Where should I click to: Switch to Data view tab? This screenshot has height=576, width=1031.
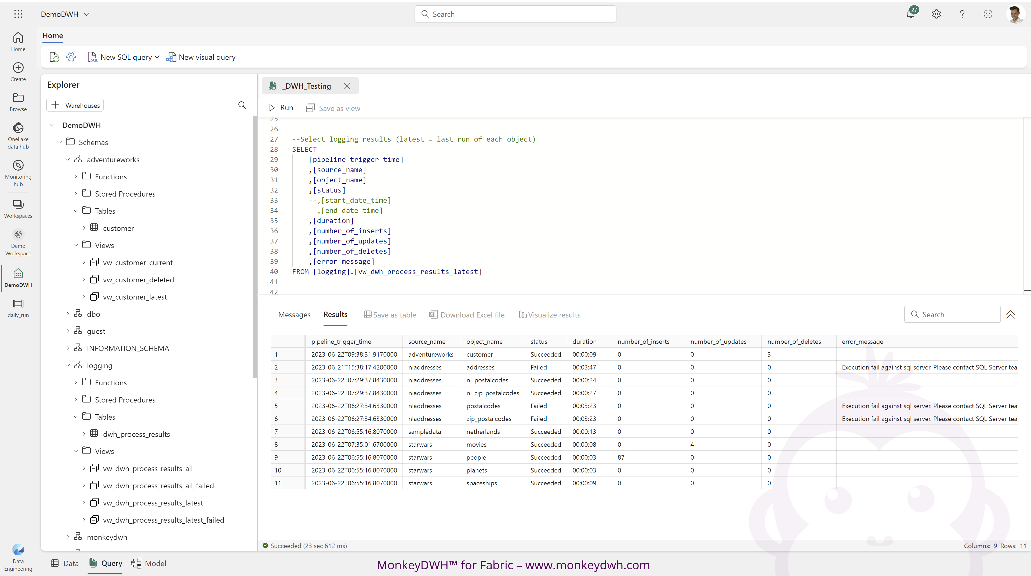pyautogui.click(x=65, y=563)
